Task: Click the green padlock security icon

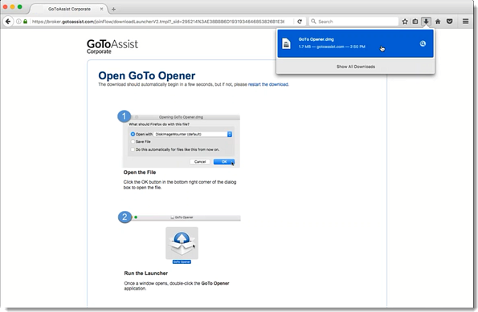Action: click(x=25, y=22)
